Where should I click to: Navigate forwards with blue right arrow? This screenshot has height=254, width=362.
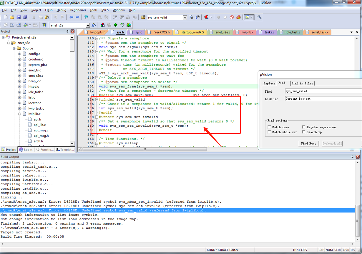(77, 17)
